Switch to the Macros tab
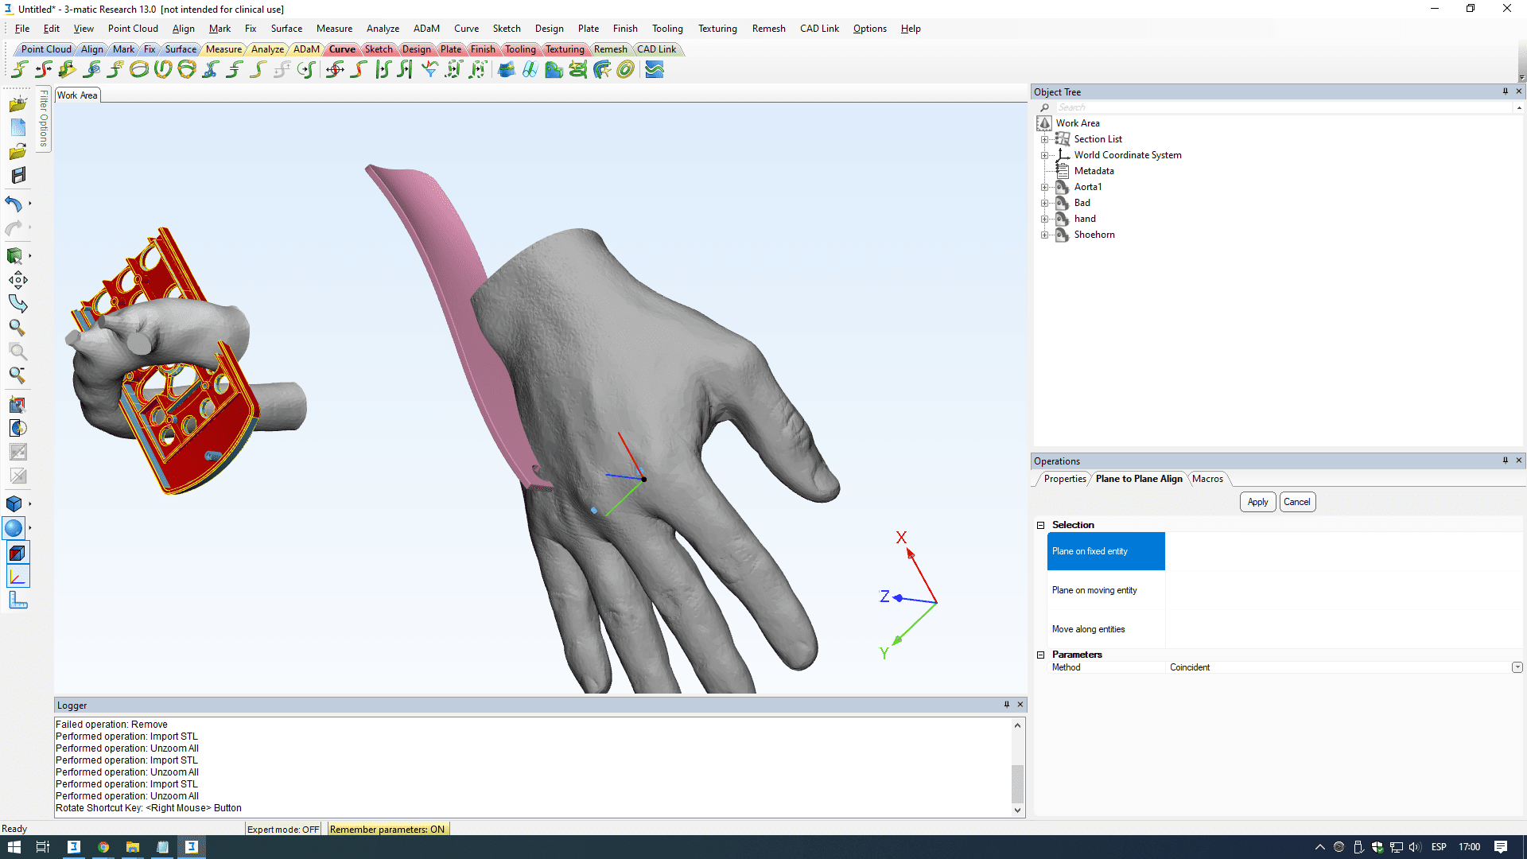1527x859 pixels. (x=1207, y=479)
